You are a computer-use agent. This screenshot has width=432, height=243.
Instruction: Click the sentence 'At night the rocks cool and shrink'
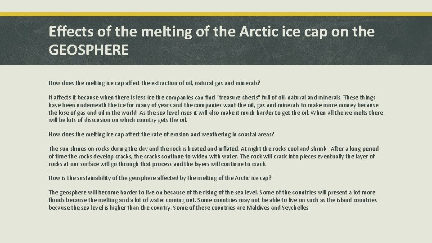[284, 148]
